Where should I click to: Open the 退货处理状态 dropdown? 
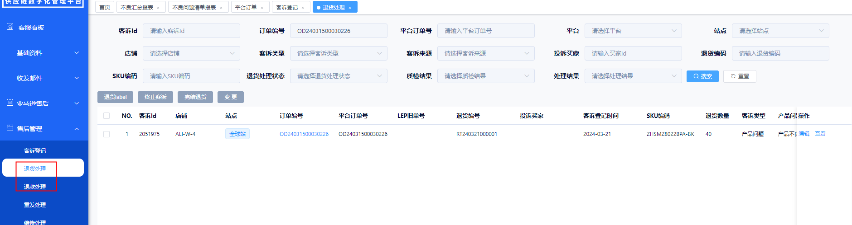339,76
